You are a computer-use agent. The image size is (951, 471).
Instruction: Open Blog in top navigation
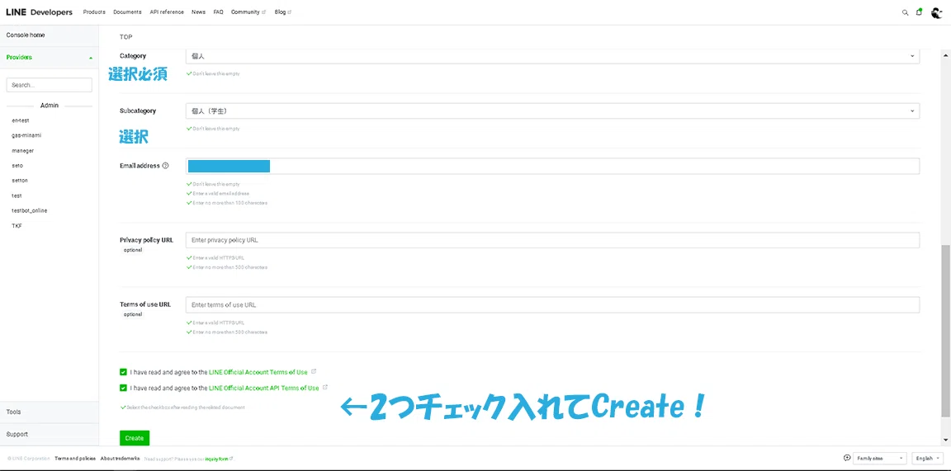click(x=282, y=12)
